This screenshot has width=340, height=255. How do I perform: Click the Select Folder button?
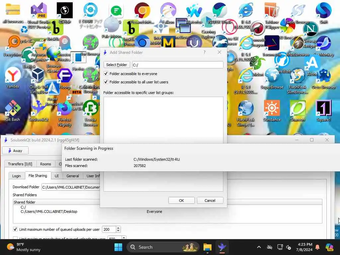(x=117, y=65)
